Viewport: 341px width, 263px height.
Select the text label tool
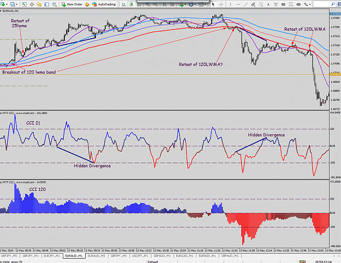[276, 4]
